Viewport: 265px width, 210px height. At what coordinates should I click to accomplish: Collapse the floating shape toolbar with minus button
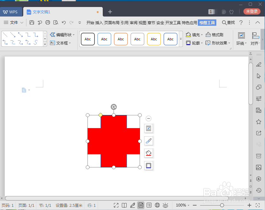(x=148, y=118)
